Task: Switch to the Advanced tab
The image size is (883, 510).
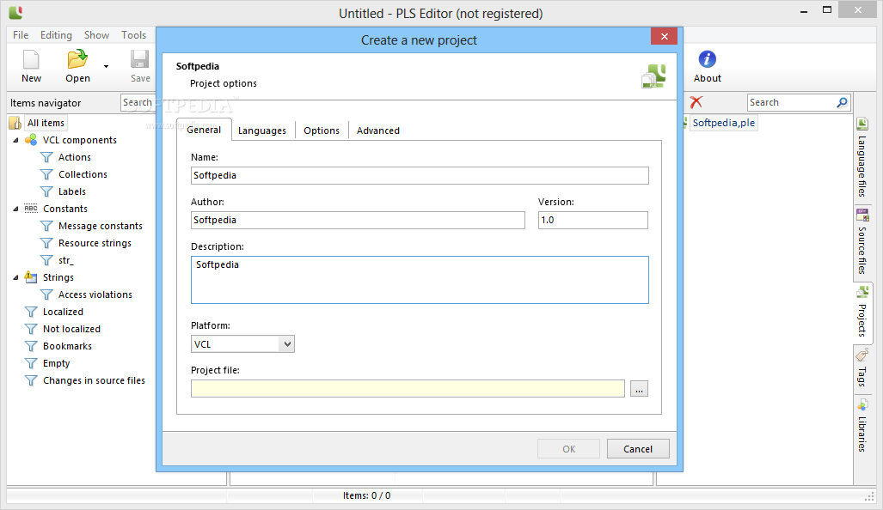Action: (377, 131)
